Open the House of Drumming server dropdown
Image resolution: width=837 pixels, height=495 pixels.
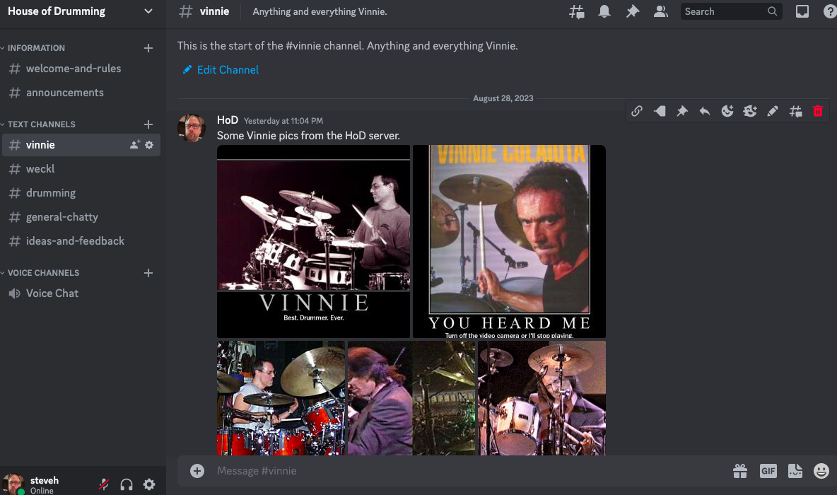pyautogui.click(x=148, y=11)
